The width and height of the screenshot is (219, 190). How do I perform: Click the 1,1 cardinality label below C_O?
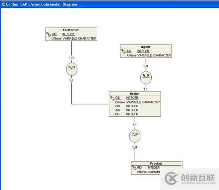click(71, 81)
